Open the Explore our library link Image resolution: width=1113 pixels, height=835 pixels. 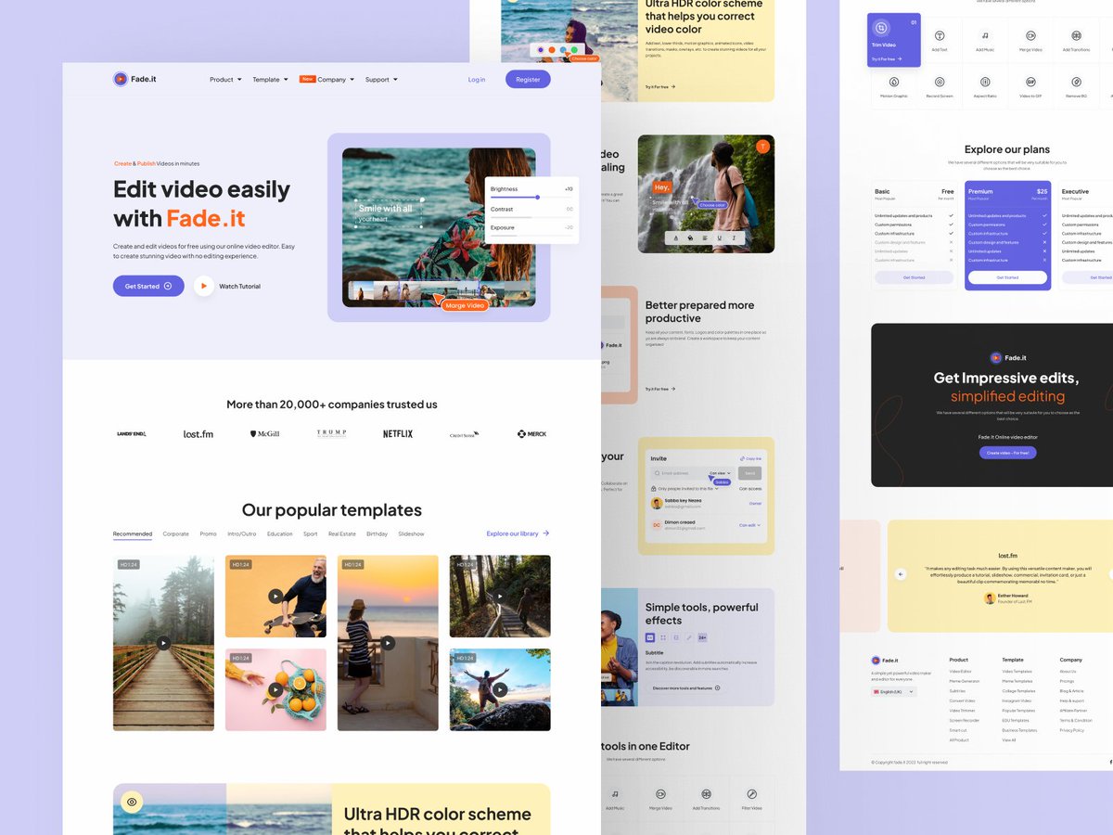(518, 533)
